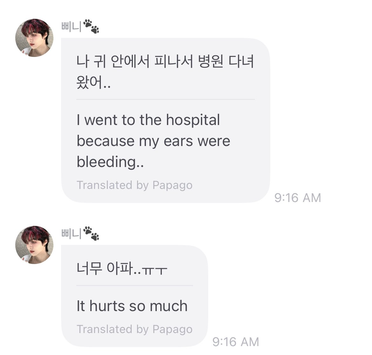Click Korean text '나 귀 안에서 피나서 병원 다녀왔어..'
Screen dimensions: 372x355
pyautogui.click(x=165, y=72)
